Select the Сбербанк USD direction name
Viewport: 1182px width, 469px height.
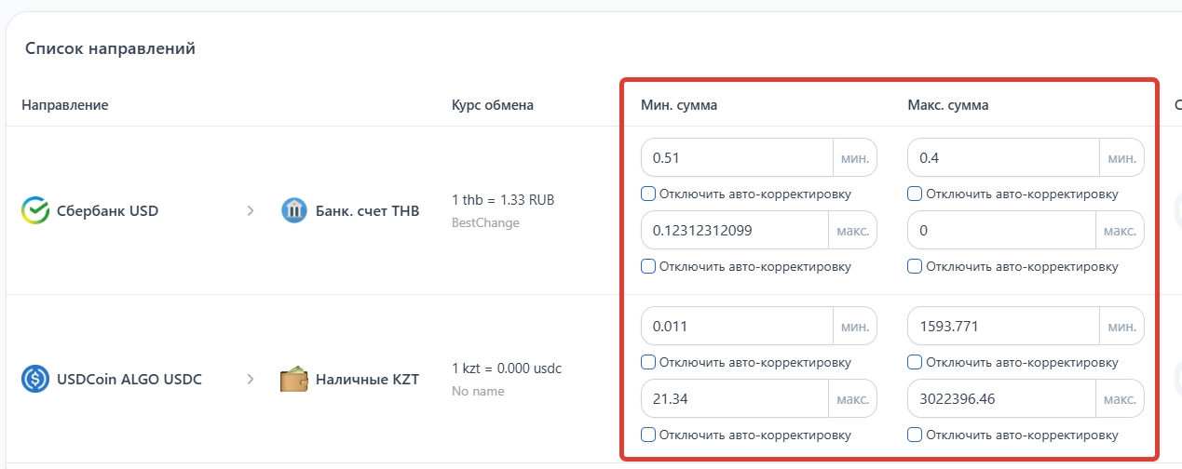click(108, 211)
